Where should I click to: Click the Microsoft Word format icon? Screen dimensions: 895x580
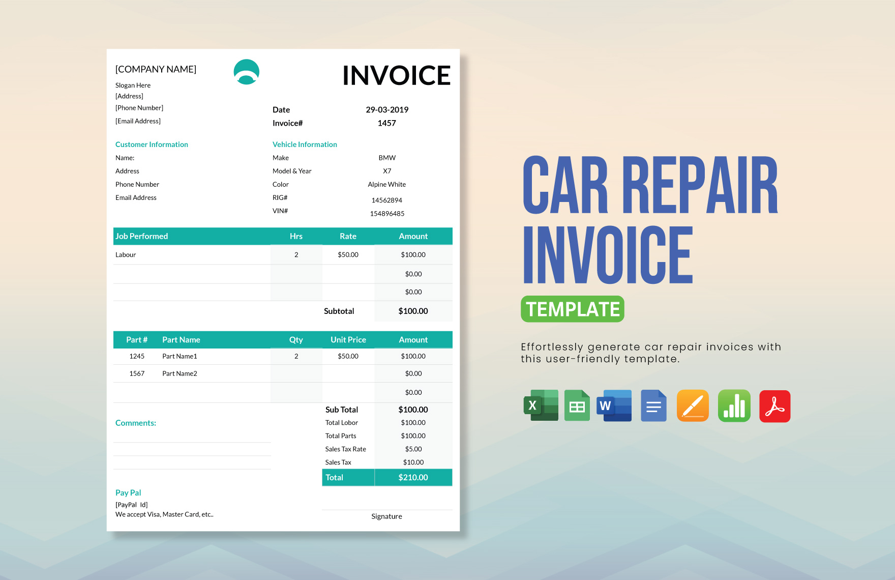[x=615, y=405]
